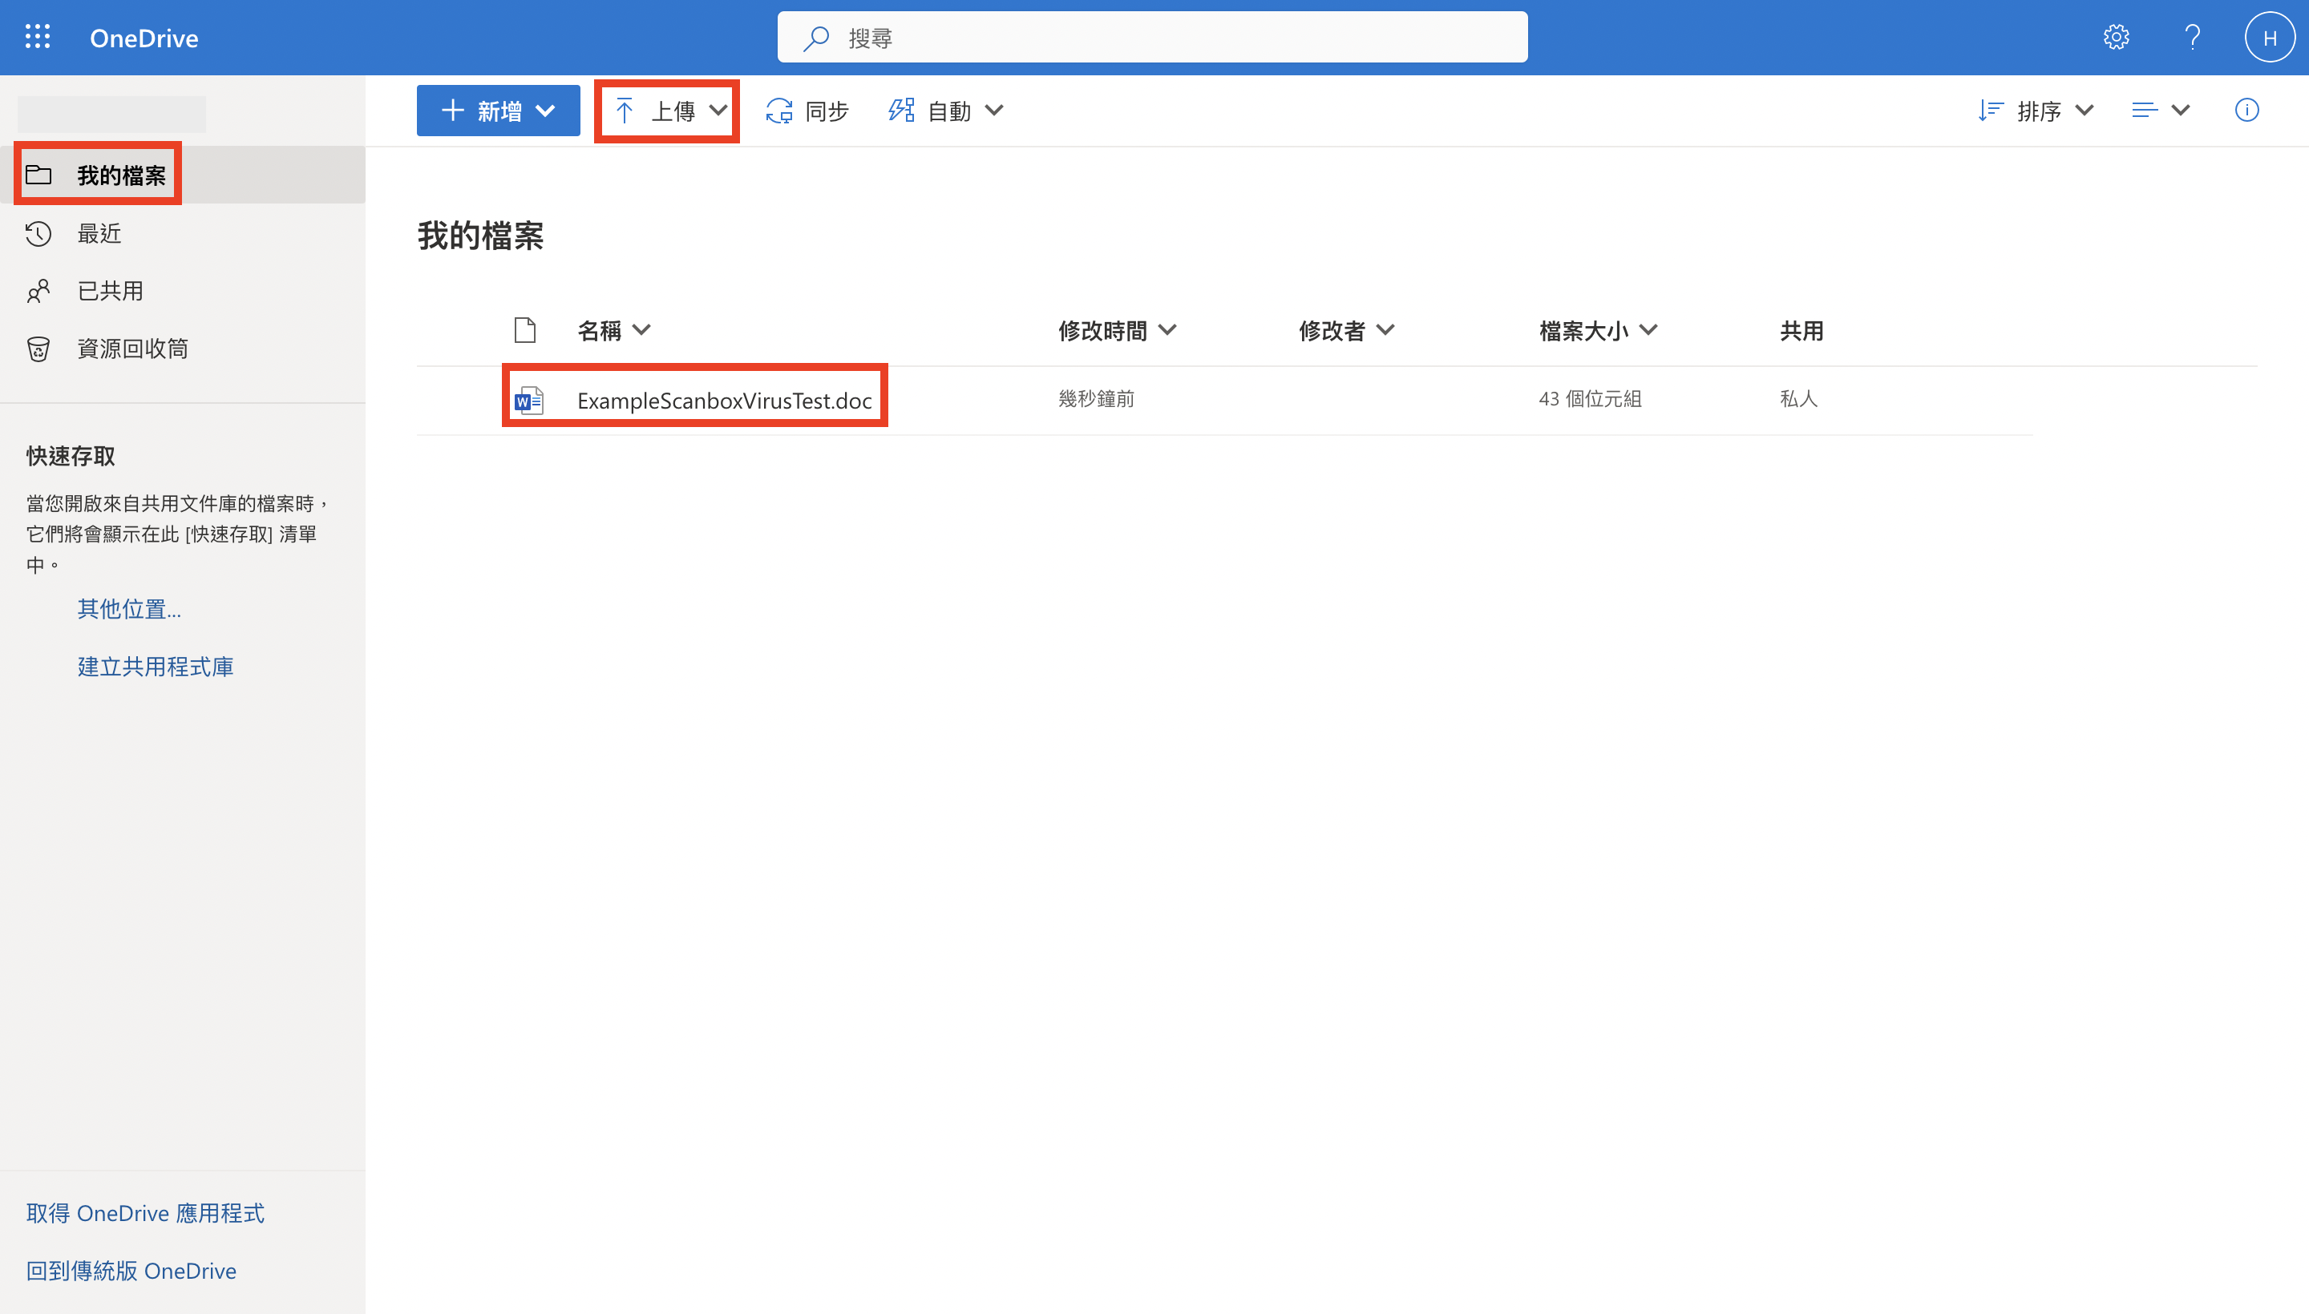
Task: Click the 幾秒鐘前 modified time cell
Action: click(x=1096, y=399)
